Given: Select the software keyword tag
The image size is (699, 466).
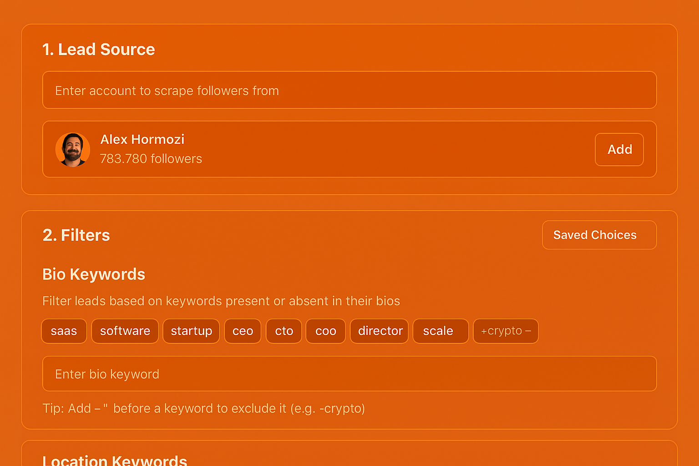Looking at the screenshot, I should 125,331.
